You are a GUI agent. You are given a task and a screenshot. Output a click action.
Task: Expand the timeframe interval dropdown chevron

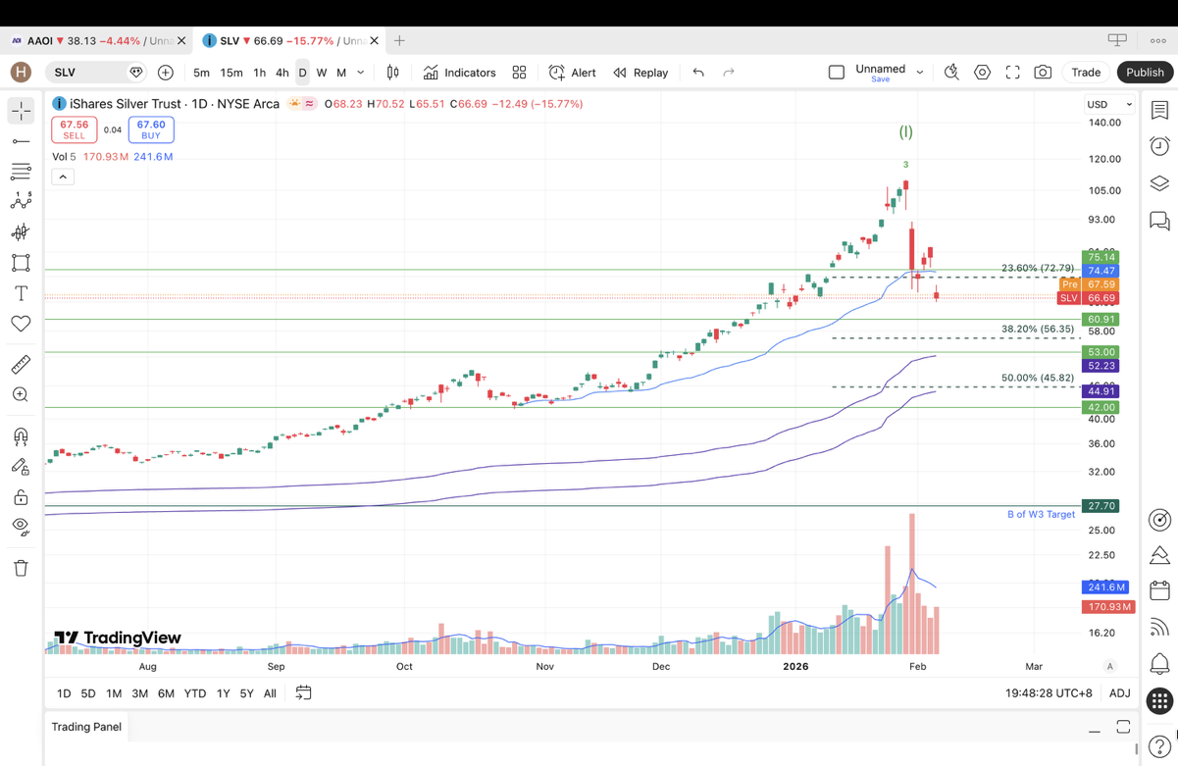coord(361,73)
